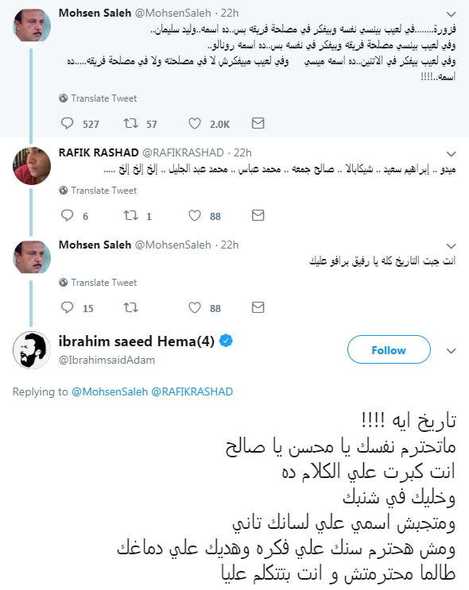Viewport: 469px width, 590px height.
Task: Message icon under RAFIK RASHAD's tweet
Action: (258, 215)
